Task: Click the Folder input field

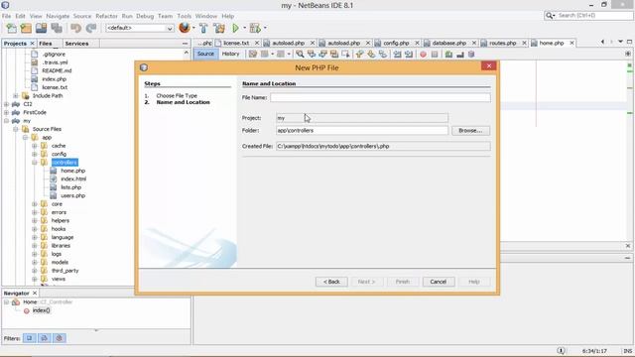Action: click(x=362, y=130)
